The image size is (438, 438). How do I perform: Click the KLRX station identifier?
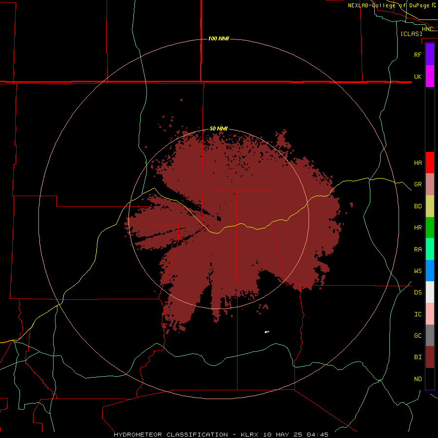tap(250, 435)
